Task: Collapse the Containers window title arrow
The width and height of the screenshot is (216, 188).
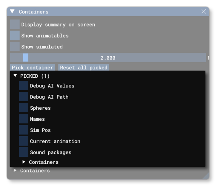Action: tap(12, 11)
